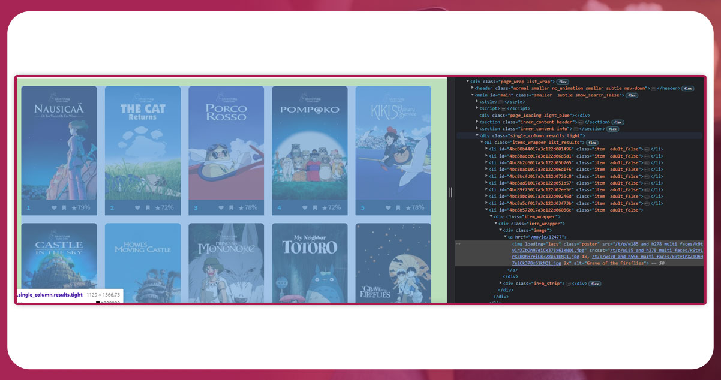Click the bookmark icon on The Cat Returns card

pos(147,208)
